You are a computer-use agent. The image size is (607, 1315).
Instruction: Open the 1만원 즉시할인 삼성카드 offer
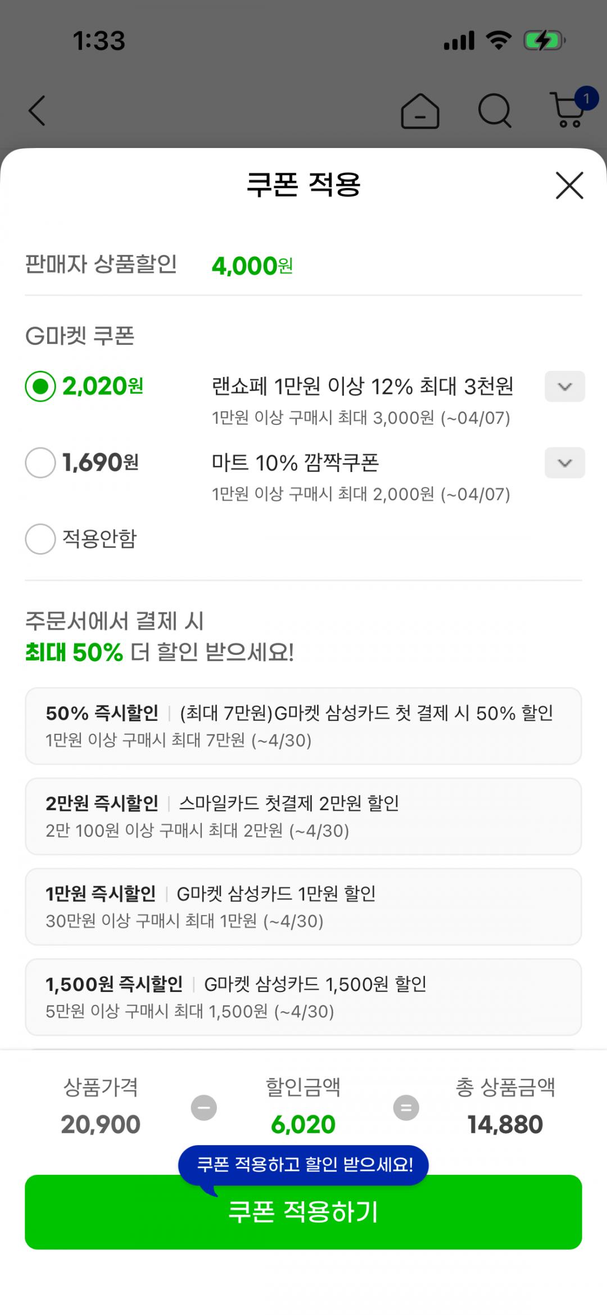click(x=303, y=906)
